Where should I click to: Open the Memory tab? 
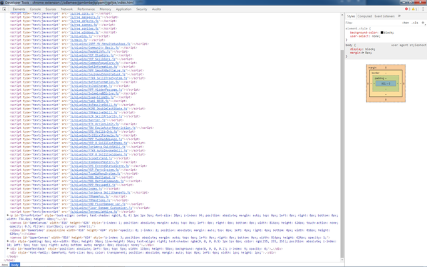105,9
